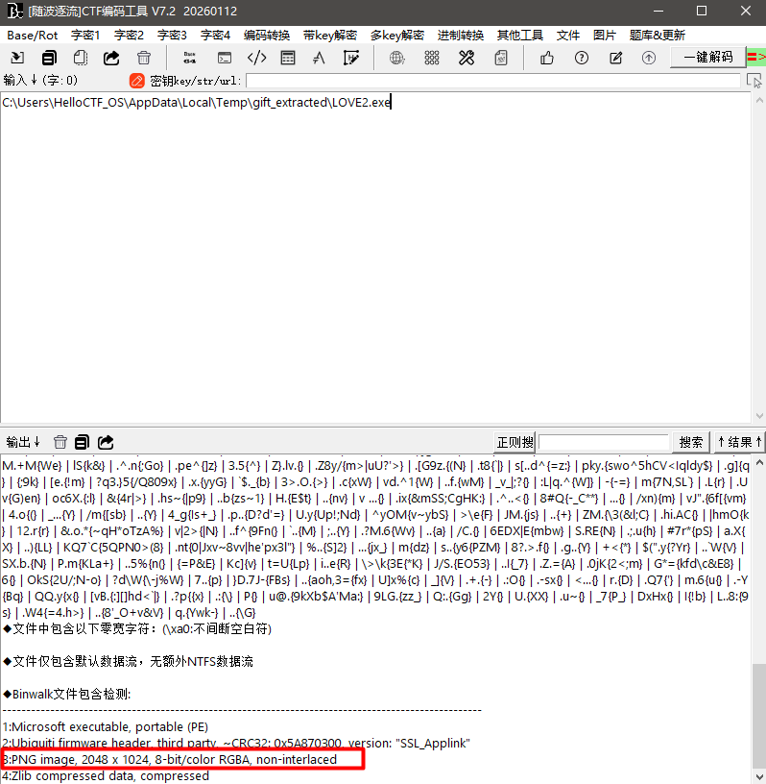
Task: Click the terminal console icon in toolbar
Action: point(224,58)
